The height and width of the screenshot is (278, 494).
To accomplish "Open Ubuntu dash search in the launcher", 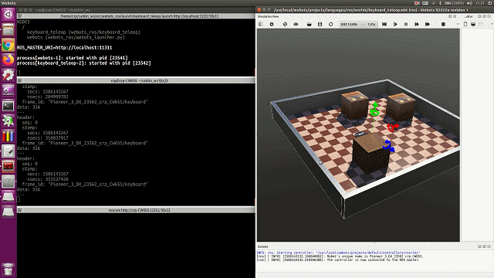I will tap(8, 14).
